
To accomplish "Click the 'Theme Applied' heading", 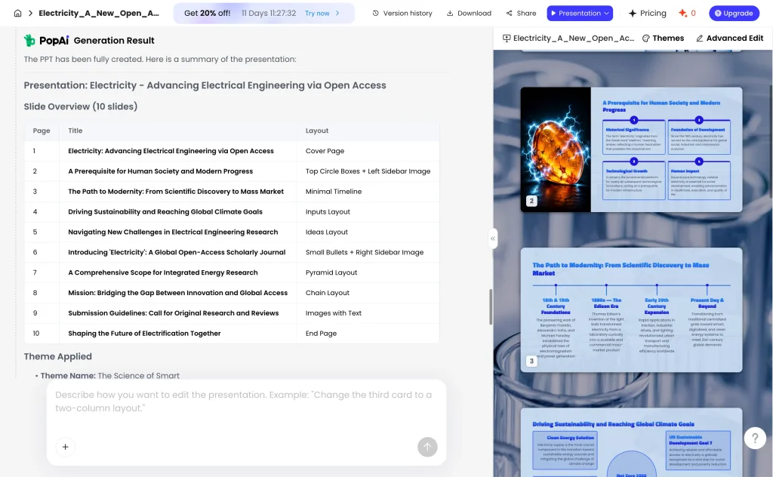I will (57, 356).
